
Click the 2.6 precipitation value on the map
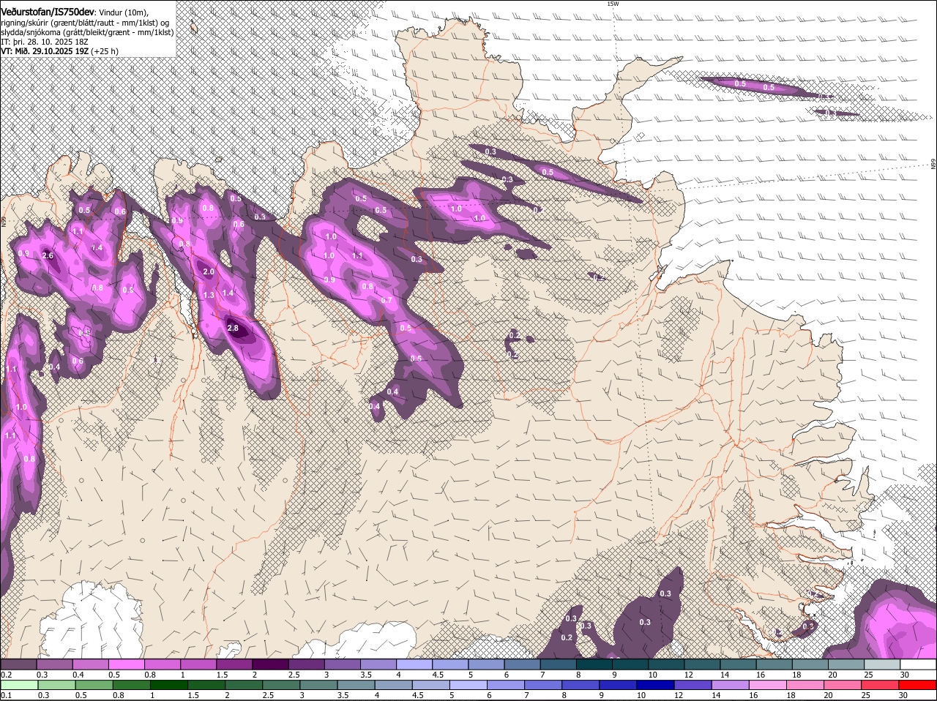tap(48, 255)
